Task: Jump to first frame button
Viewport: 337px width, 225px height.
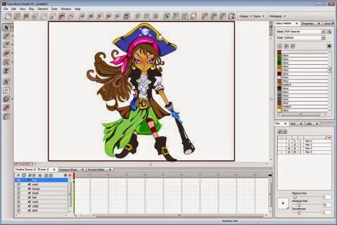Action: pos(82,16)
